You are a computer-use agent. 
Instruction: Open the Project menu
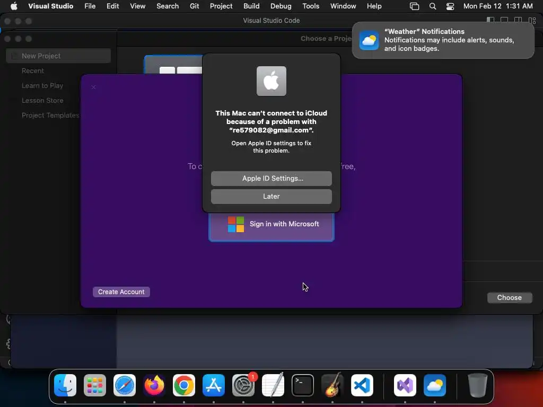tap(221, 6)
